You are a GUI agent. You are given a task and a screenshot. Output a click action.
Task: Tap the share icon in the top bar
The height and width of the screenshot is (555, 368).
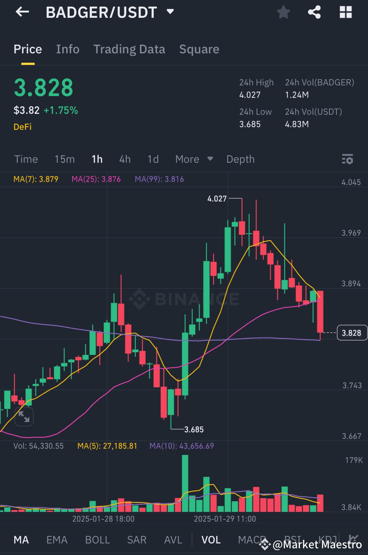pos(315,12)
